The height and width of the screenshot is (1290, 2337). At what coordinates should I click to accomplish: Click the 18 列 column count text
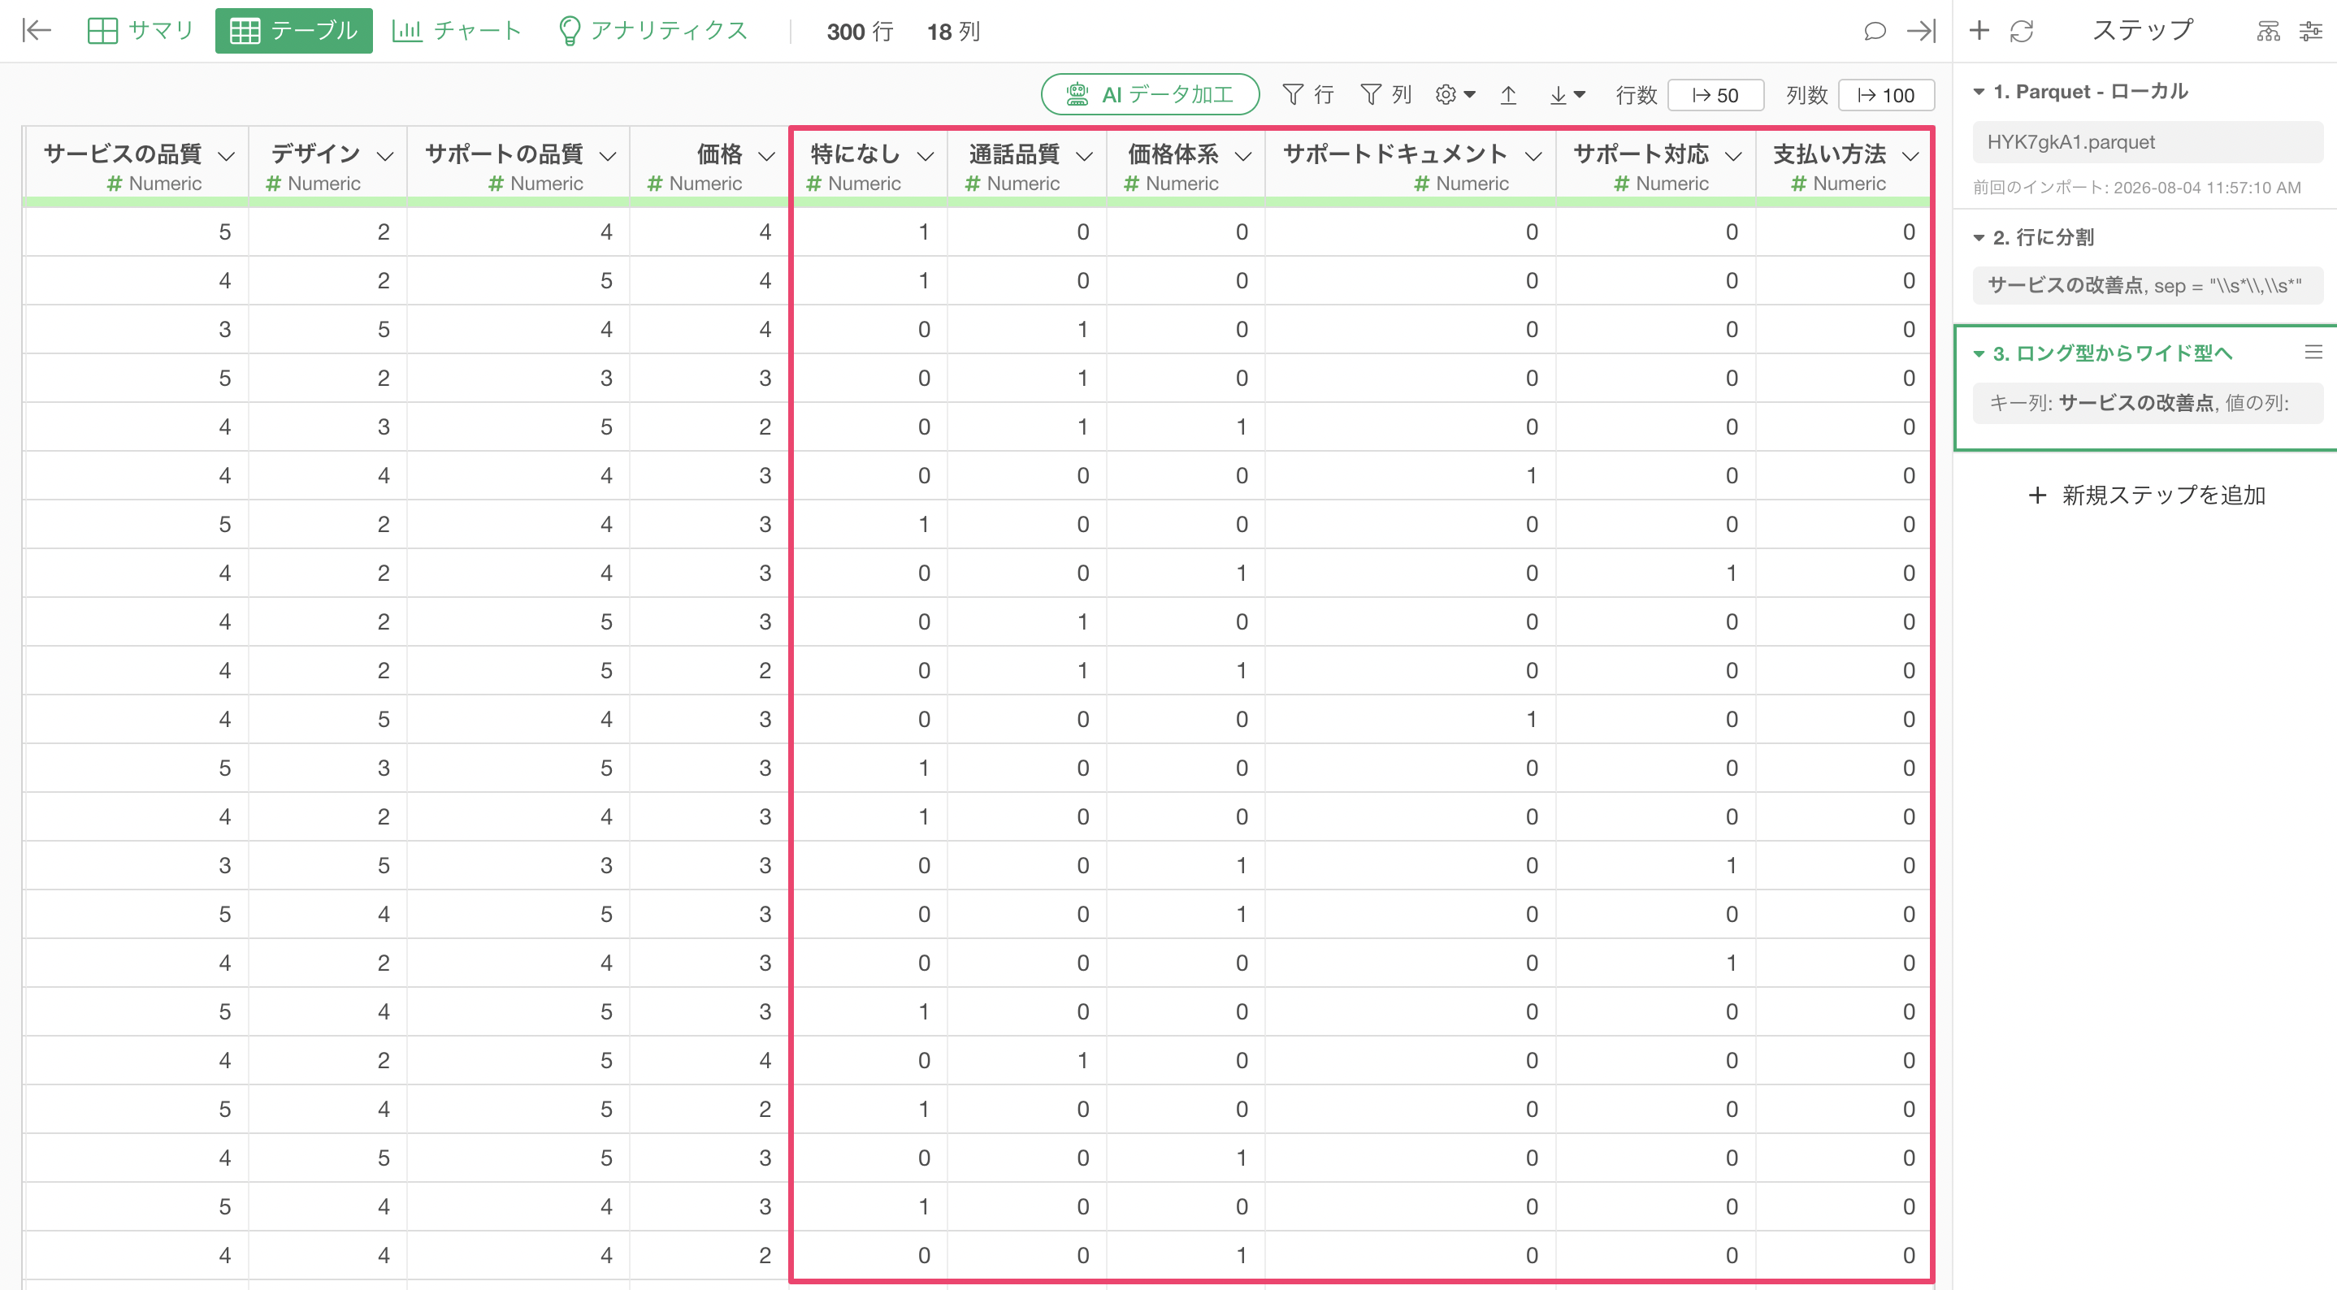[x=952, y=32]
